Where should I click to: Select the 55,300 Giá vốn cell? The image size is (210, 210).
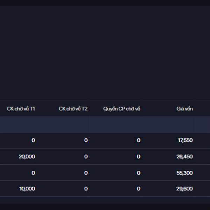coord(184,173)
